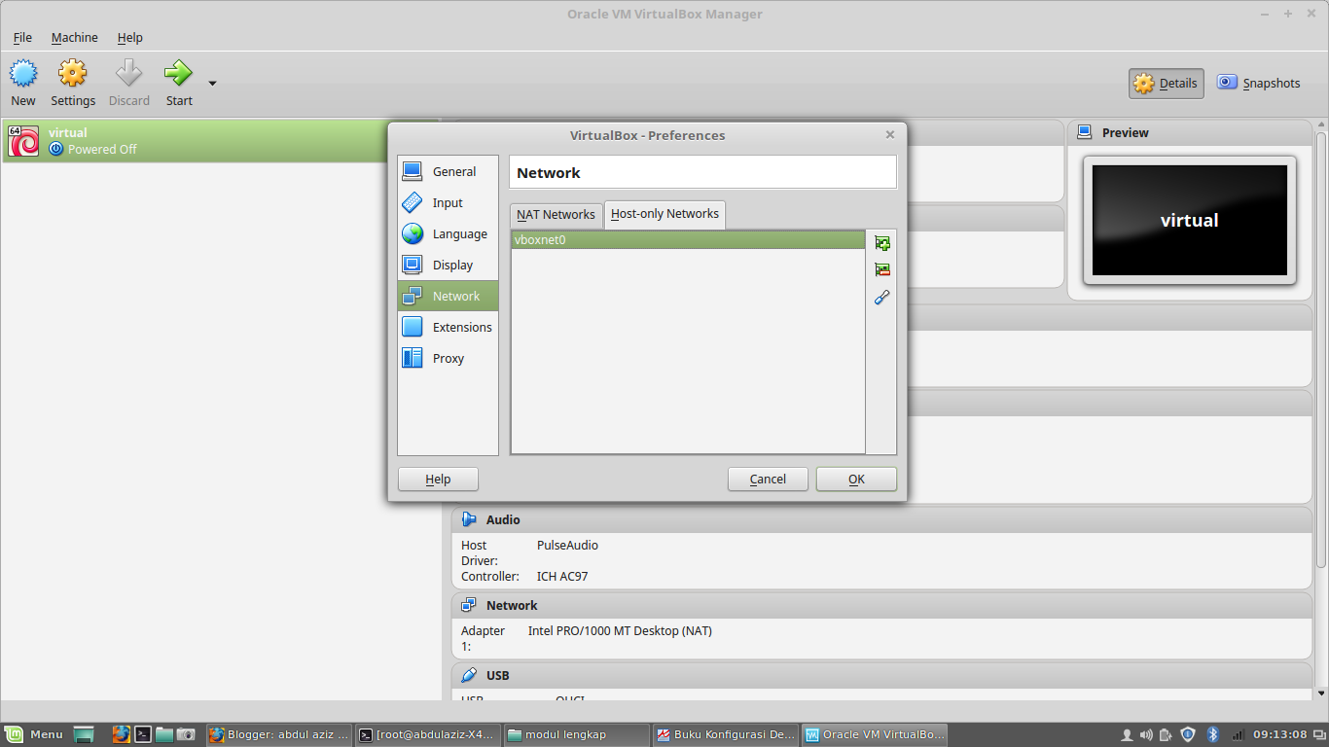Click the network signal tray icon
Image resolution: width=1329 pixels, height=747 pixels.
click(1237, 734)
